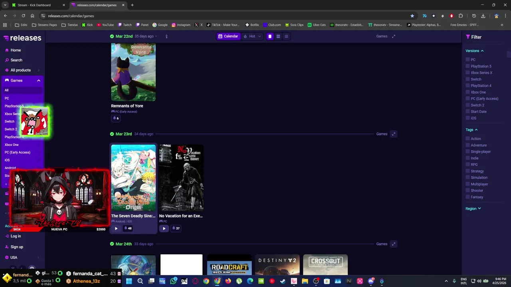Select Android in sidebar list

(x=10, y=168)
